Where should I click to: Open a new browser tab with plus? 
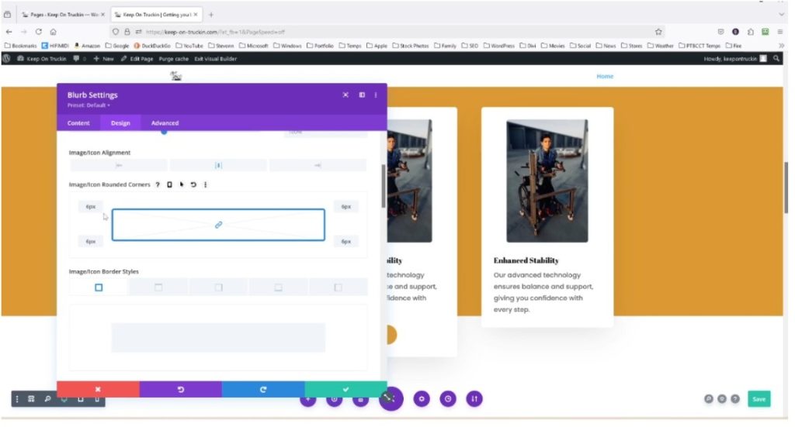click(211, 15)
